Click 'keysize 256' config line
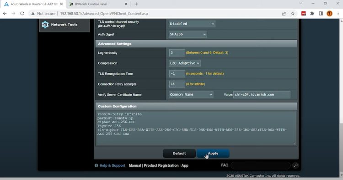The width and height of the screenshot is (343, 180). point(109,126)
